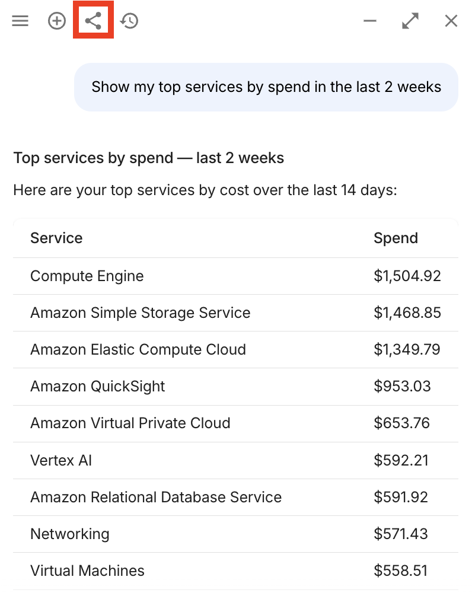Click the share conversation icon

[93, 21]
